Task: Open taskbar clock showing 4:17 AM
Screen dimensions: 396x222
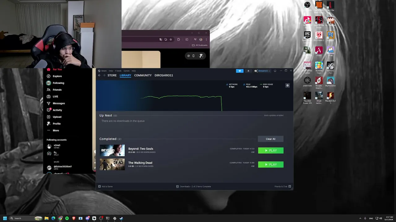Action: pyautogui.click(x=389, y=218)
